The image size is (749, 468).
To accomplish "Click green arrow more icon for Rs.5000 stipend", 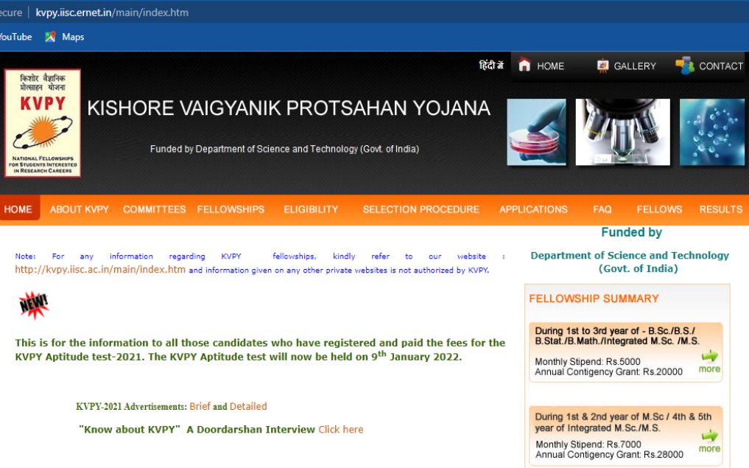I will tap(710, 356).
